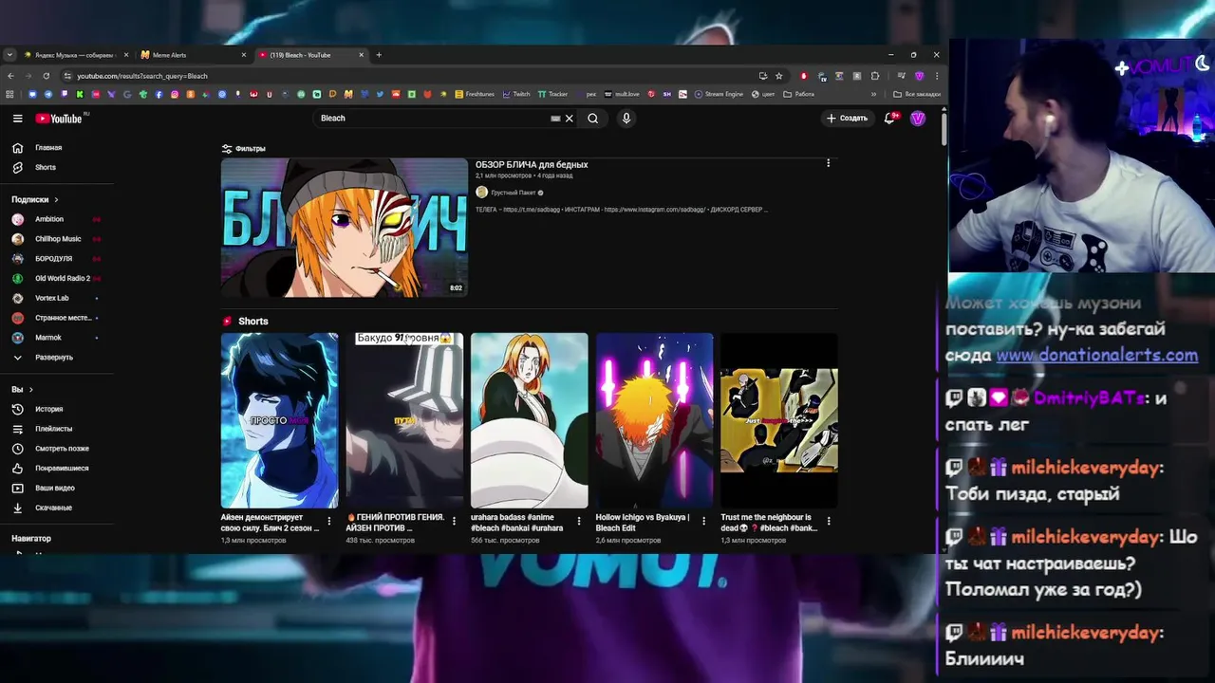Open the Hollow Ichigo vs Byakuya short thumbnail
The height and width of the screenshot is (683, 1215).
[654, 420]
